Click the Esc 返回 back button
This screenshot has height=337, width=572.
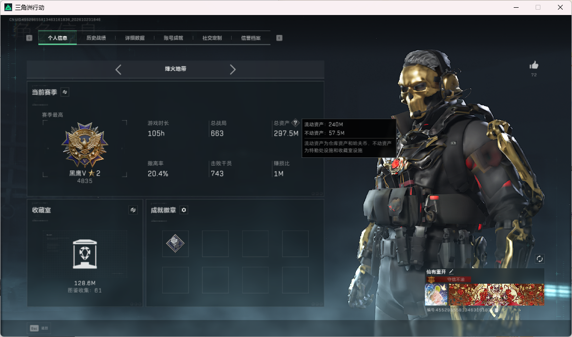click(39, 328)
